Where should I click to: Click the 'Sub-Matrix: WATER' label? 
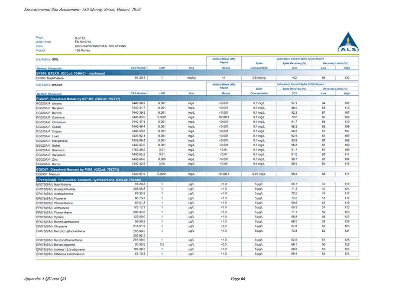pyautogui.click(x=49, y=85)
